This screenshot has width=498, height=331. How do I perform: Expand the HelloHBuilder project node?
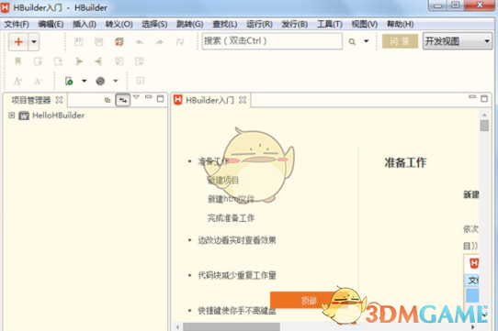click(x=12, y=116)
